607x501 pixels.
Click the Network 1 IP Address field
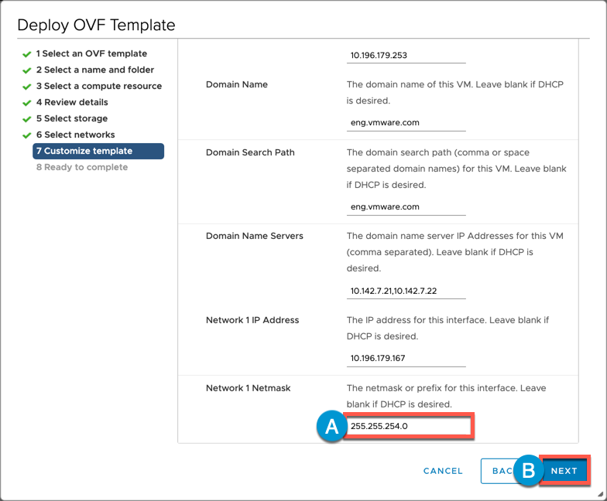(406, 359)
